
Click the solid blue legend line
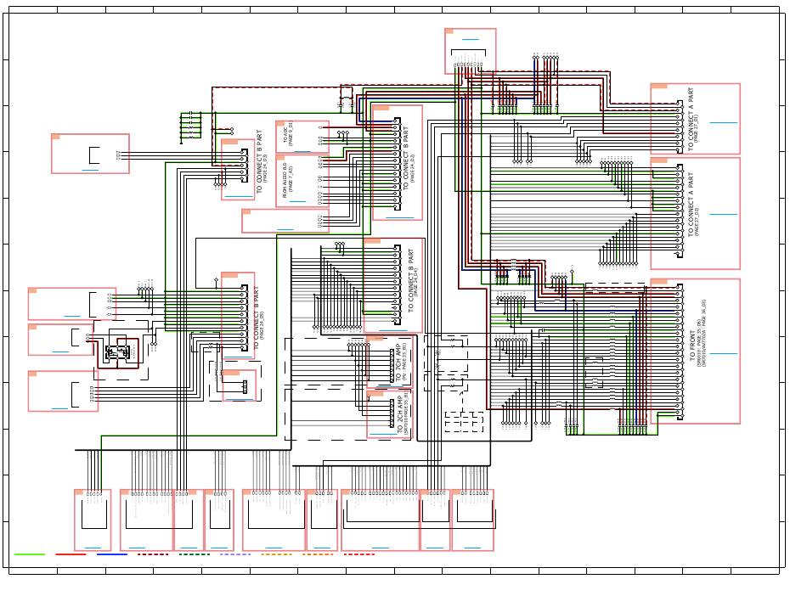[111, 554]
